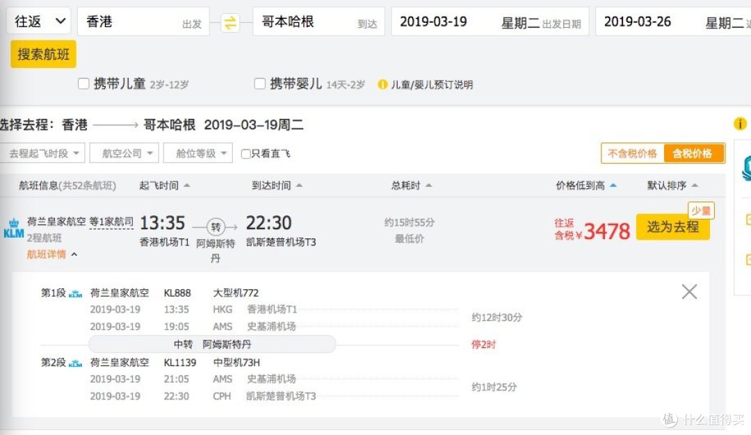The image size is (751, 435).
Task: Sort by 起飞时间 arrow
Action: (x=187, y=186)
